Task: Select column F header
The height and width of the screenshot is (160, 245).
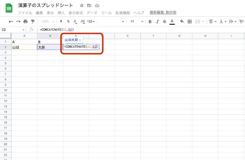Action: (x=154, y=36)
